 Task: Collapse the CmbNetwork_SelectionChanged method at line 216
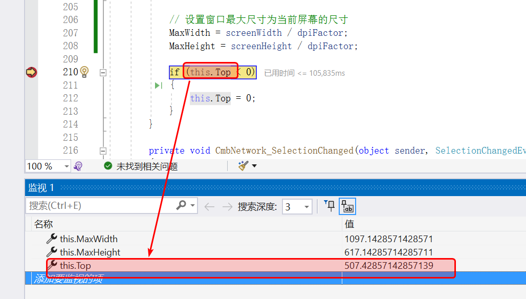[103, 151]
